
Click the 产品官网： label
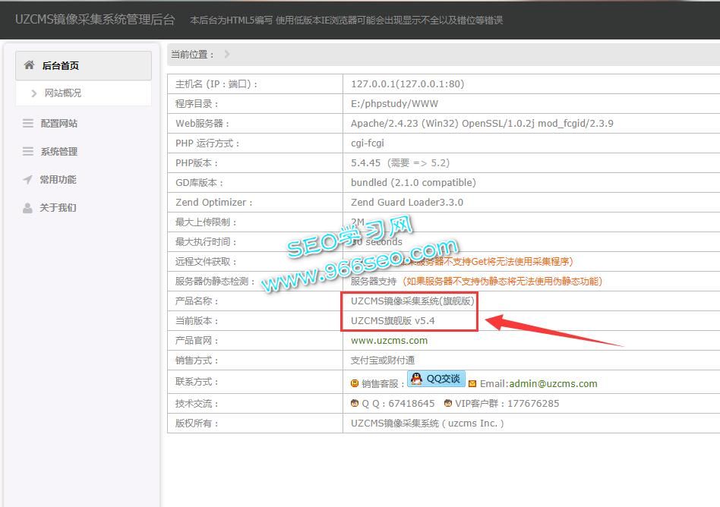[197, 341]
